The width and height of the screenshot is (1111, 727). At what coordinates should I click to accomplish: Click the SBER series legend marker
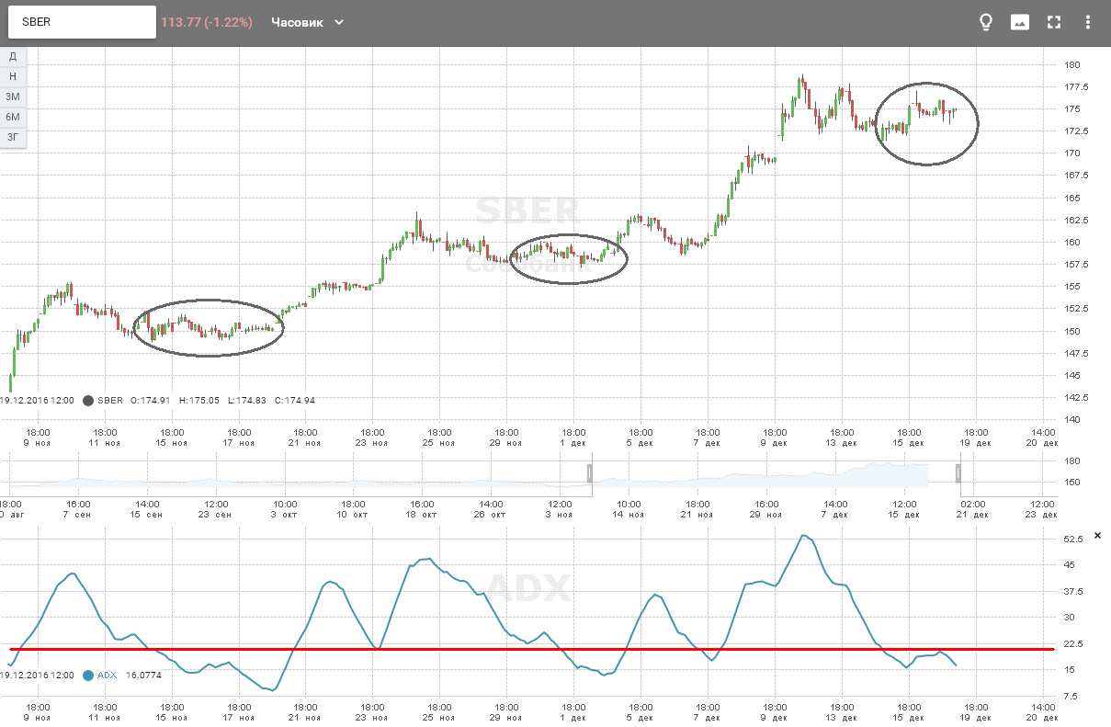point(88,401)
